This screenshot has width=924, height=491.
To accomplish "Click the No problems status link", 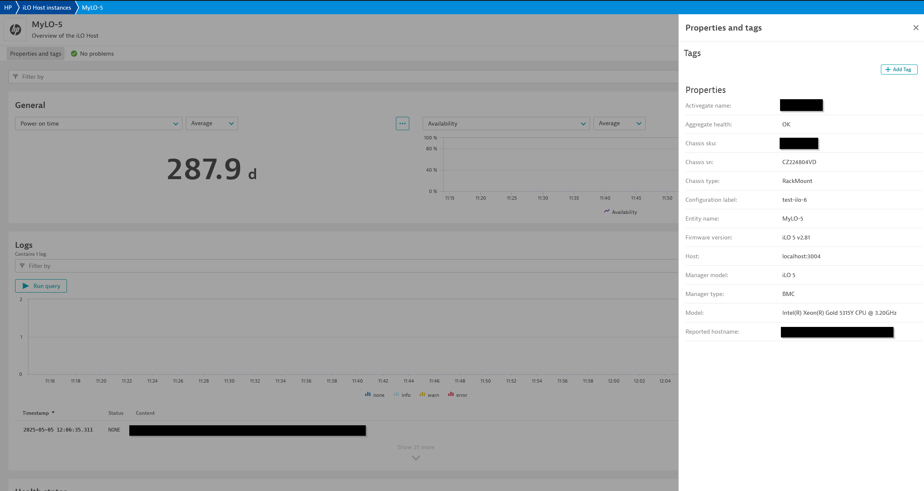I will tap(97, 54).
